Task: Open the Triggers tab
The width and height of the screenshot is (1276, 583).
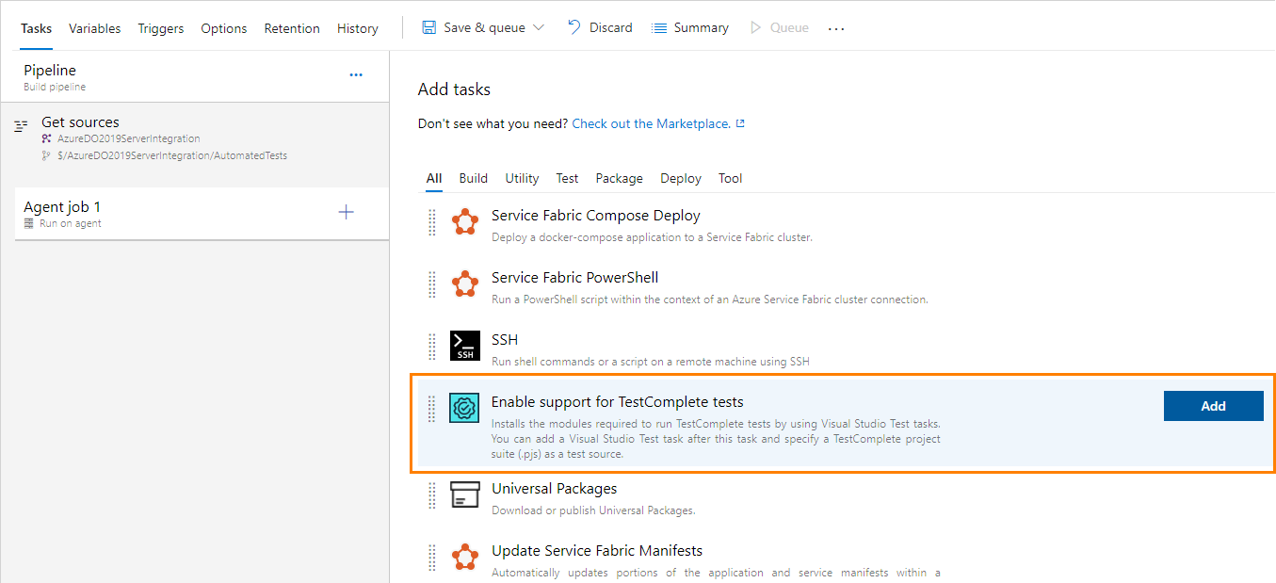Action: click(160, 28)
